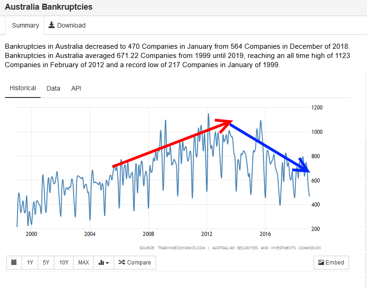Screen dimensions: 367x287
Task: Click the 200 y-axis label
Action: click(315, 229)
